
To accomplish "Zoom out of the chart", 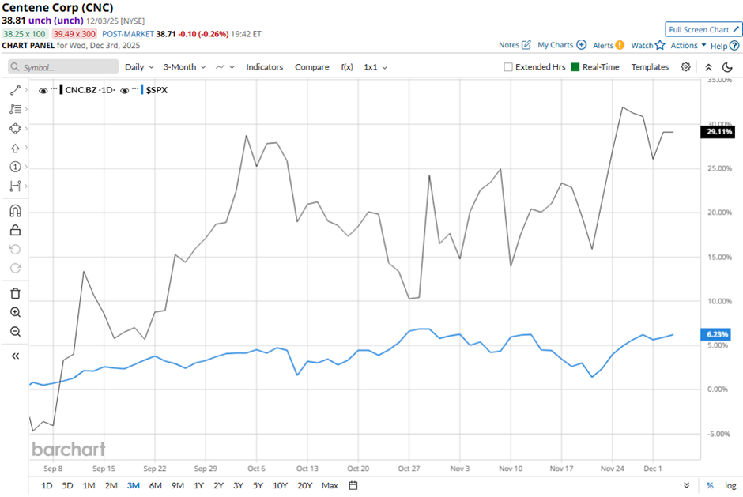I will click(x=15, y=332).
